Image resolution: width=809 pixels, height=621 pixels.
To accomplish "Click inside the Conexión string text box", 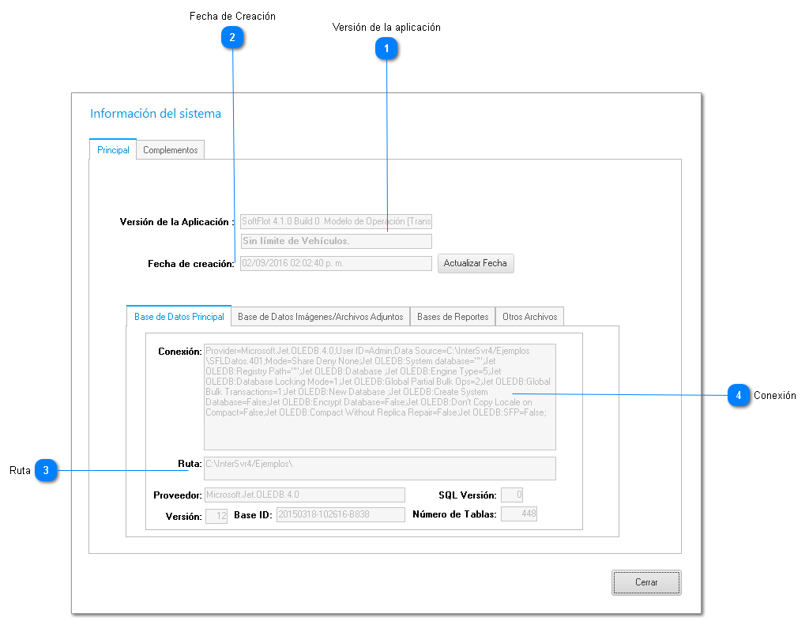I will 379,396.
